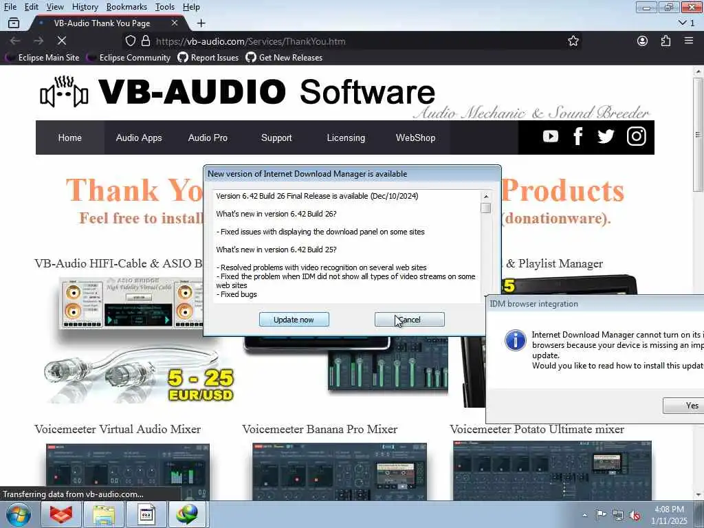Click Cancel in IDM update dialog
The image size is (704, 528).
(410, 319)
